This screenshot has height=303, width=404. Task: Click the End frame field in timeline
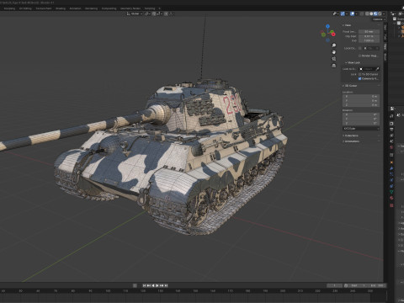pyautogui.click(x=377, y=285)
